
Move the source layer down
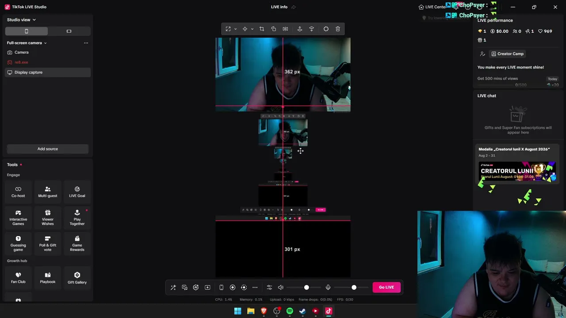(x=312, y=29)
